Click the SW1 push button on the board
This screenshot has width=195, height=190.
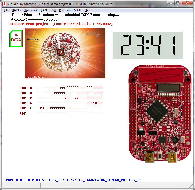point(136,72)
